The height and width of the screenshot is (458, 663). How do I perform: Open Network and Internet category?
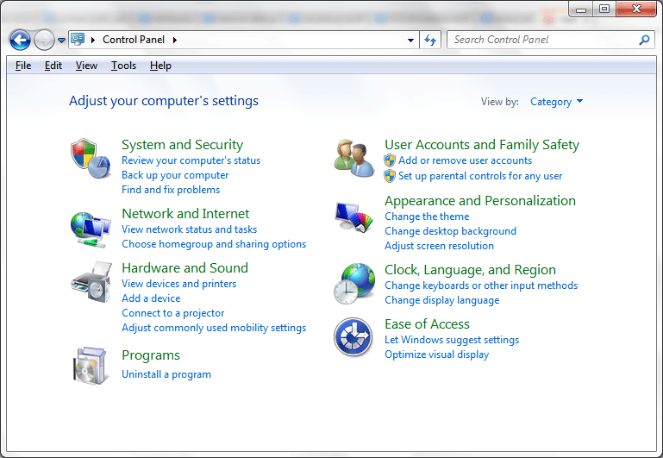pos(185,214)
